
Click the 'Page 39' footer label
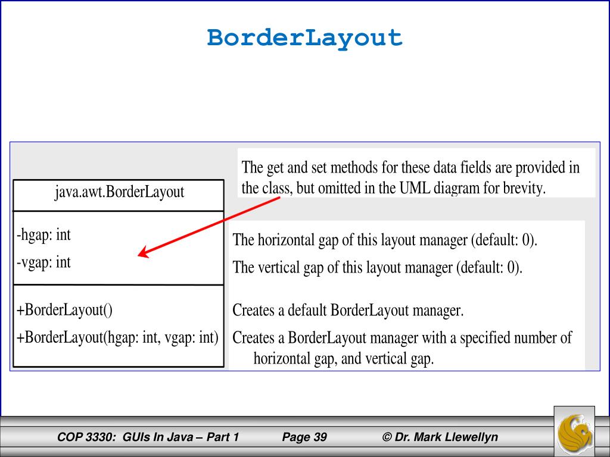[x=304, y=437]
